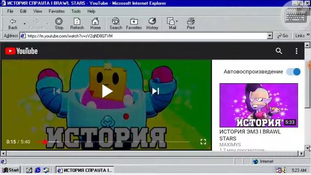Image resolution: width=311 pixels, height=175 pixels.
Task: Open the Tools menu
Action: click(76, 11)
